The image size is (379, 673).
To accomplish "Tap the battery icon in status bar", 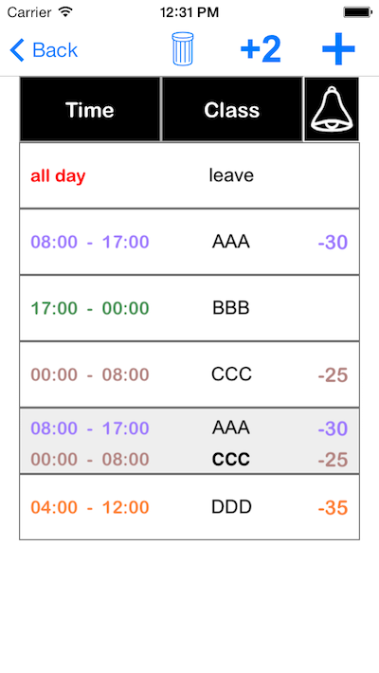I will coord(357,12).
